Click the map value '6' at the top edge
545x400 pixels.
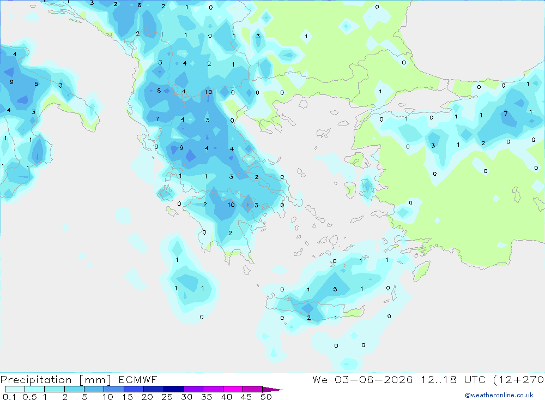click(x=140, y=5)
